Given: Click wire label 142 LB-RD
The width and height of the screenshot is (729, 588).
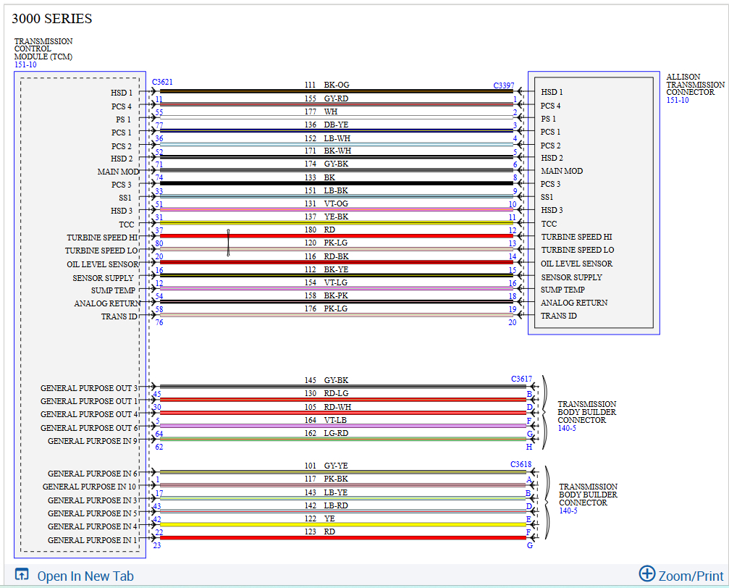Looking at the screenshot, I should pos(326,505).
